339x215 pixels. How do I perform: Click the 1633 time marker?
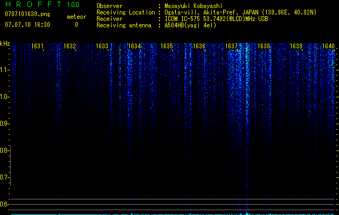tap(102, 46)
